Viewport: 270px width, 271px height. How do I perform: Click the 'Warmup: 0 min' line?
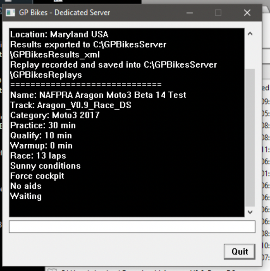[41, 146]
